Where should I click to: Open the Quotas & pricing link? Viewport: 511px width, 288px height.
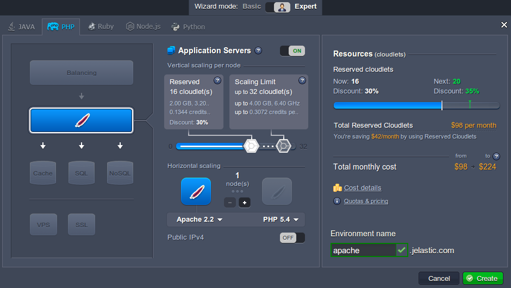[x=366, y=202]
